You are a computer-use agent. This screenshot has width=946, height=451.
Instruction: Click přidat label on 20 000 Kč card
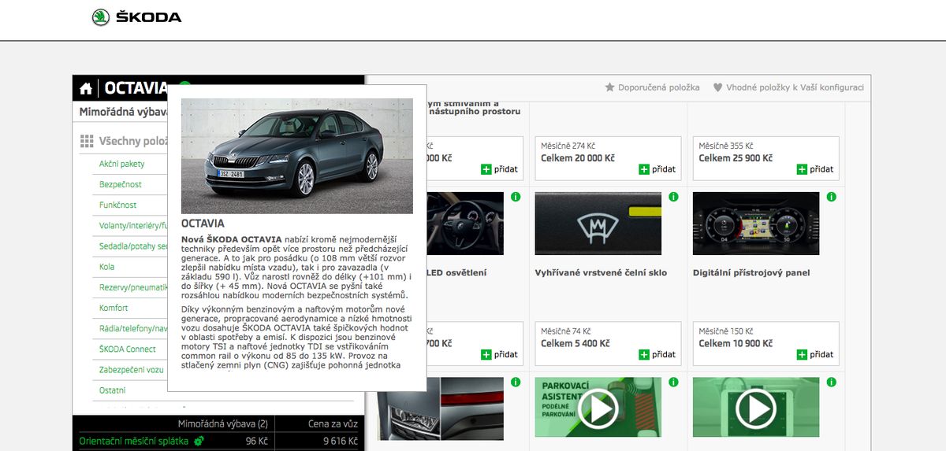pyautogui.click(x=664, y=169)
